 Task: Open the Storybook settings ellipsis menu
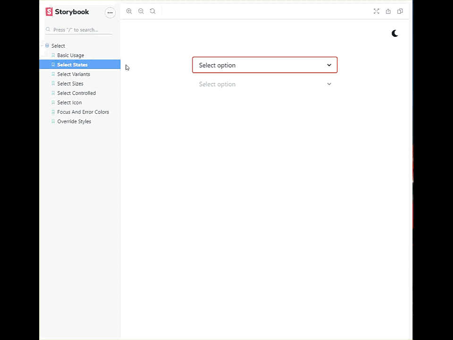pos(110,12)
